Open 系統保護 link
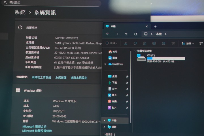This screenshot has width=204, height=136. pyautogui.click(x=61, y=77)
